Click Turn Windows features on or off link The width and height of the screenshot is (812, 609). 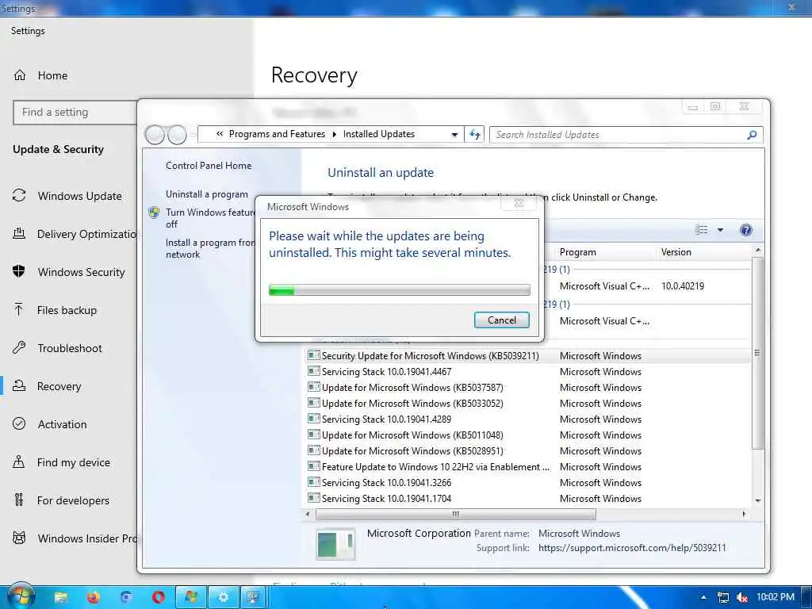click(210, 218)
